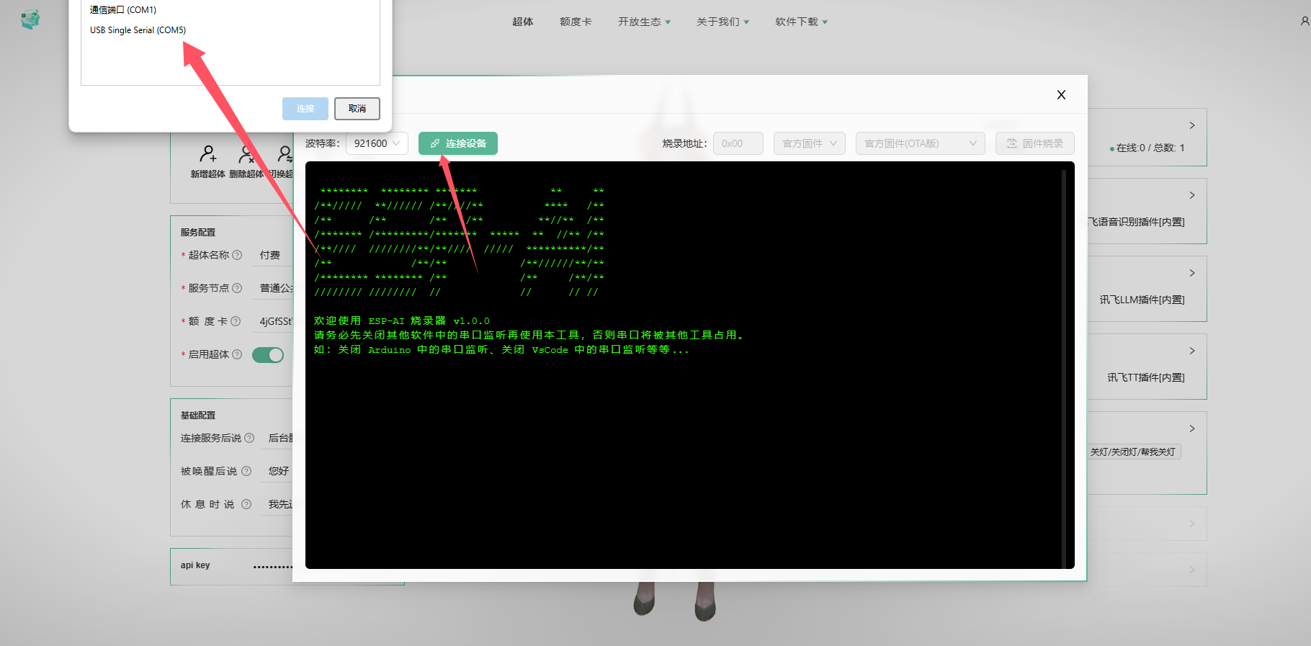Expand the 讯飞LLM插件 card chevron
The height and width of the screenshot is (646, 1311).
(1192, 273)
